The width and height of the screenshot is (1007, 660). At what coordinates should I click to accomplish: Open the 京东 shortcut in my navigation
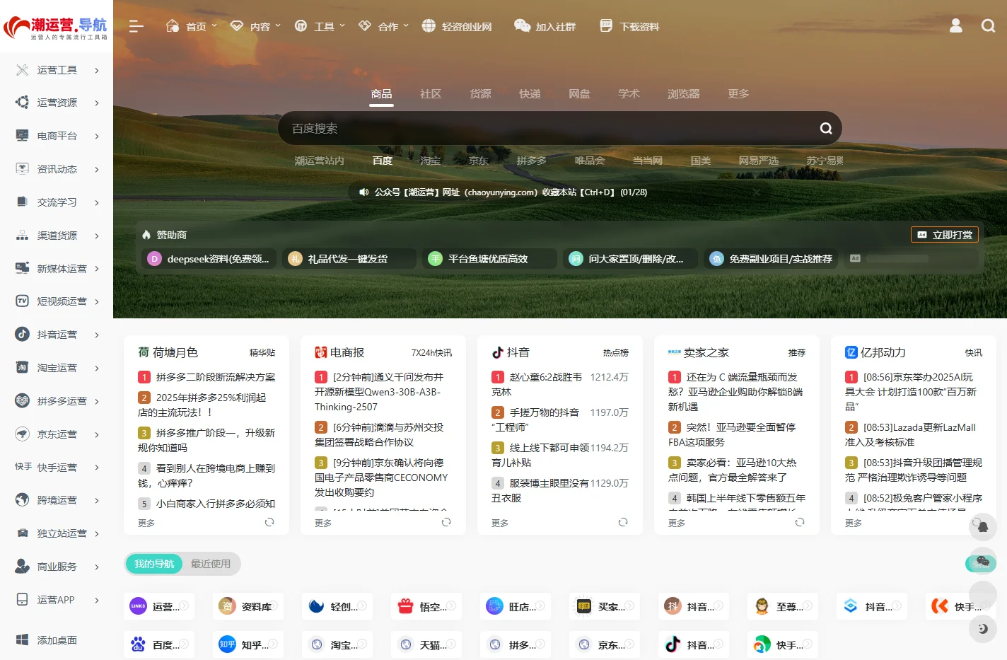tap(605, 644)
